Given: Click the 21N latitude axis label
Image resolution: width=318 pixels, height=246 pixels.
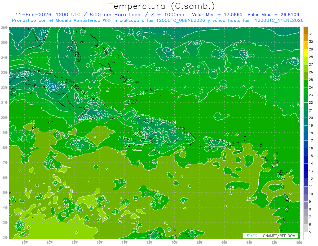Looking at the screenshot, I should click(x=4, y=103).
